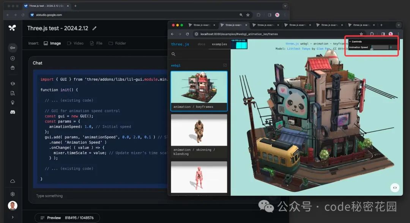Screen dimensions: 410x223
Task: Click the zoom magnifier icon in AI Studio address bar
Action: tap(241, 15)
